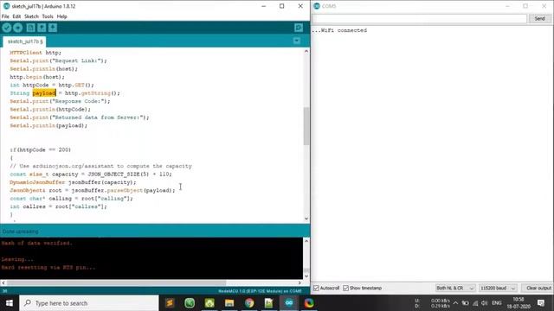Click the taskbar search box

89,303
